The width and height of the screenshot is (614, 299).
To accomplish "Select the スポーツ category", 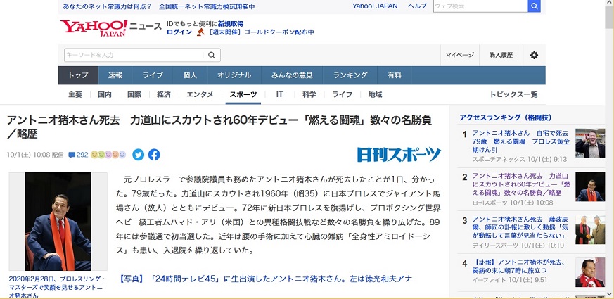I will pos(243,94).
